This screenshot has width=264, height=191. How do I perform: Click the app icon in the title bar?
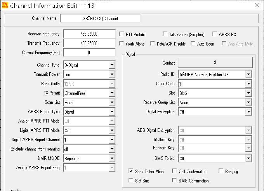pos(5,5)
